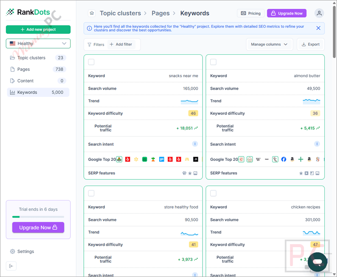Screen dimensions: 337x277
Task: Select the snacks near me card checkbox
Action: click(x=91, y=62)
